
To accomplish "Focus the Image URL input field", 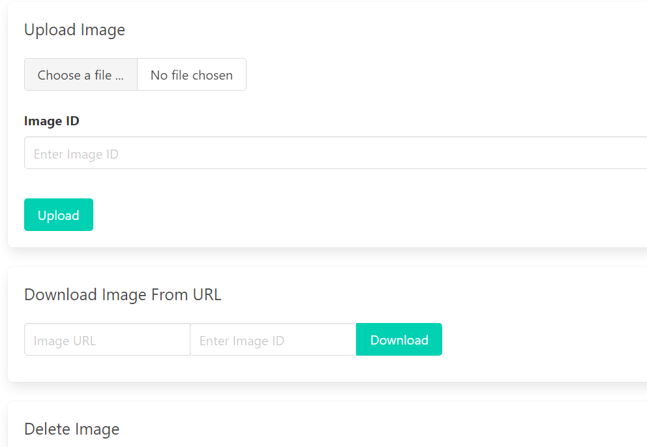I will pos(107,340).
